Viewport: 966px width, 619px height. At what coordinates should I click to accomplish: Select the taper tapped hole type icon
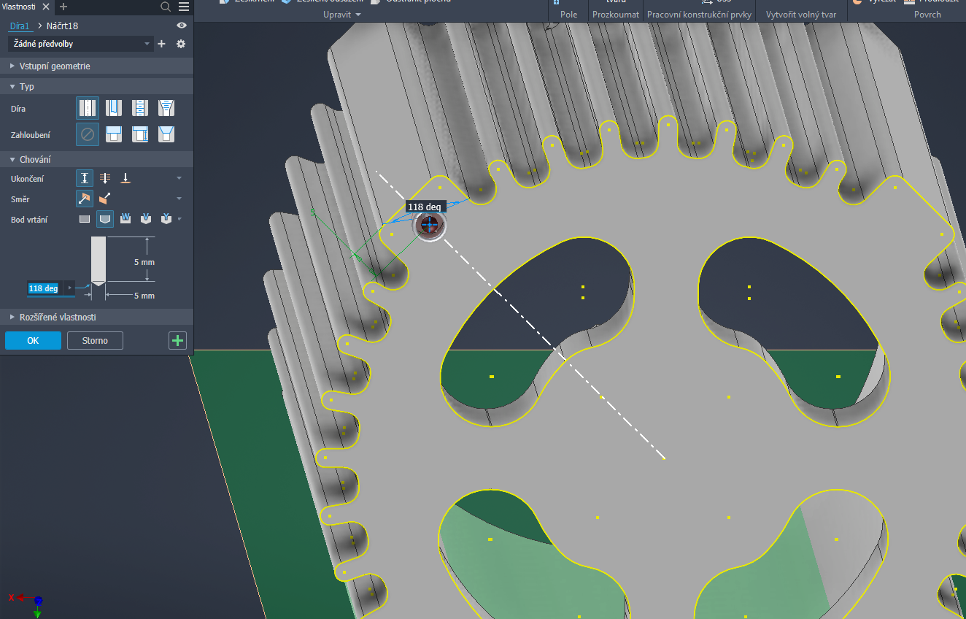[x=166, y=109]
